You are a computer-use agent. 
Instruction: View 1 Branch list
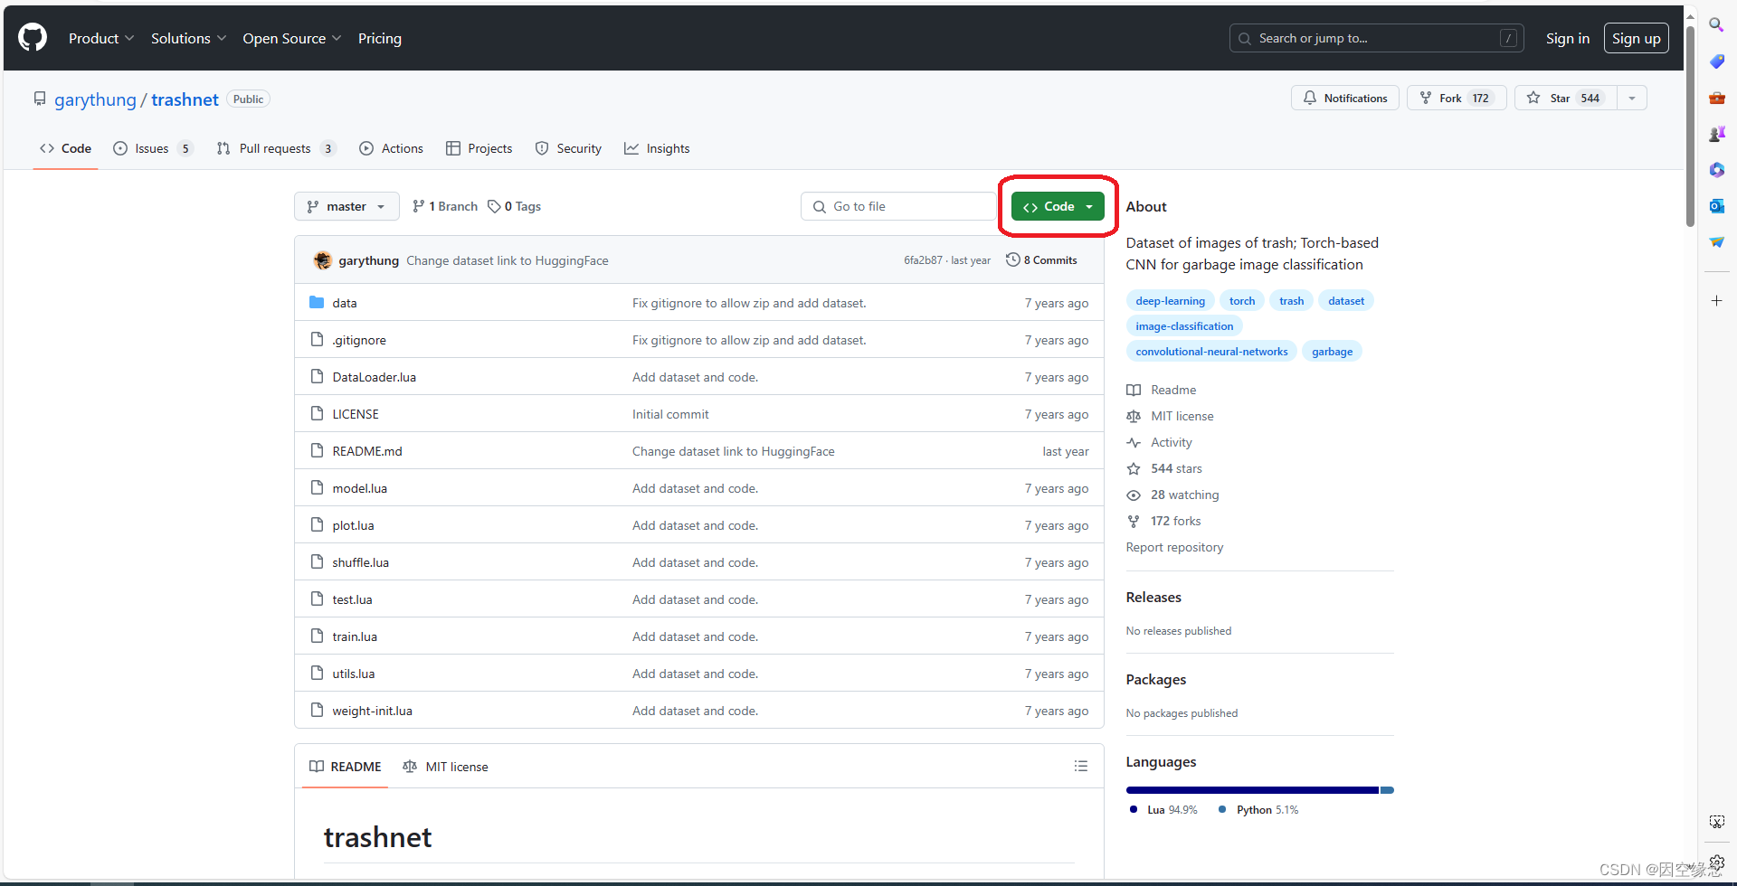(444, 206)
